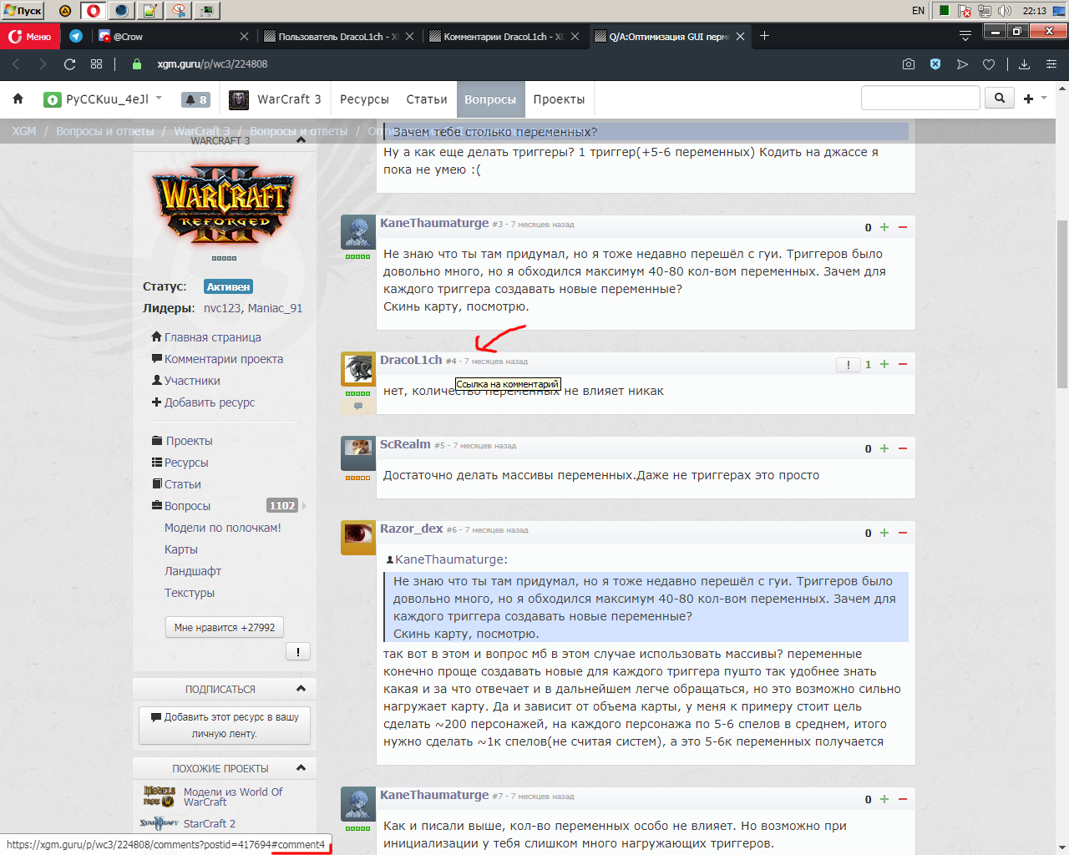Open Ресурсы in top navigation
This screenshot has width=1069, height=855.
[x=364, y=99]
